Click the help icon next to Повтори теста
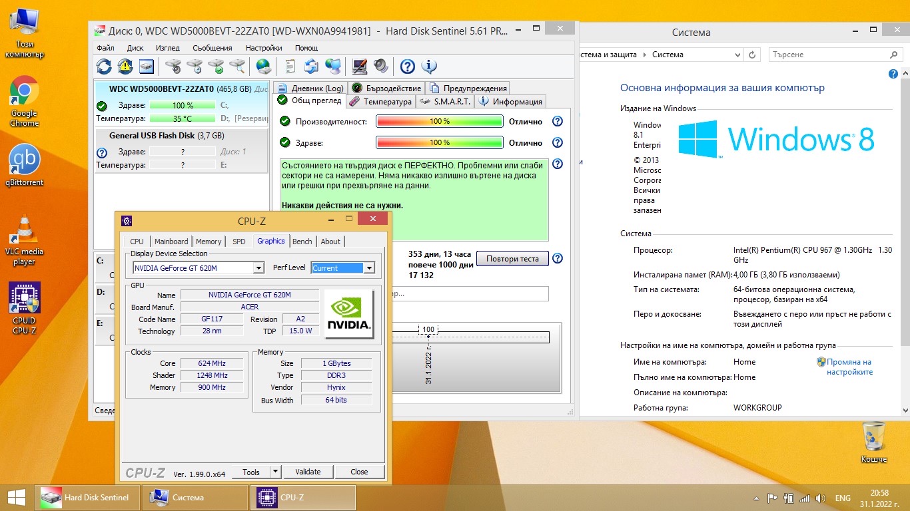Screen dimensions: 910x511 pyautogui.click(x=558, y=258)
